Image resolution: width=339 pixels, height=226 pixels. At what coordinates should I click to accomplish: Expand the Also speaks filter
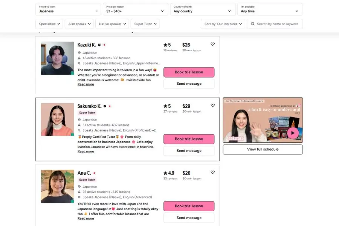coord(79,24)
